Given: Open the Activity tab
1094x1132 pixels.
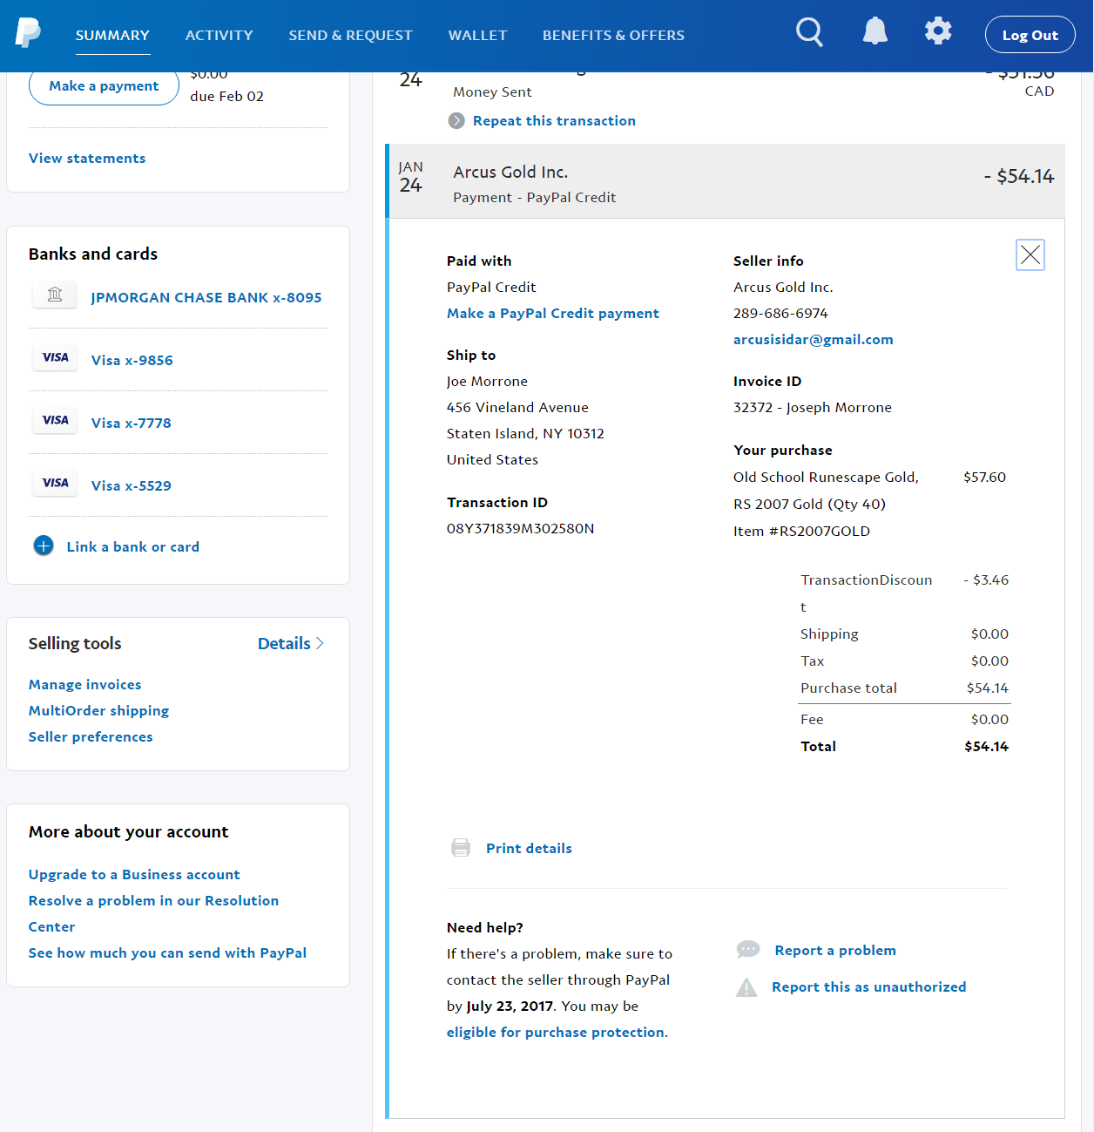Looking at the screenshot, I should [219, 36].
